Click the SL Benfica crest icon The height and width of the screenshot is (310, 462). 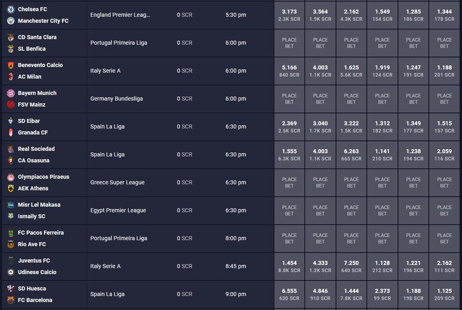(x=11, y=49)
